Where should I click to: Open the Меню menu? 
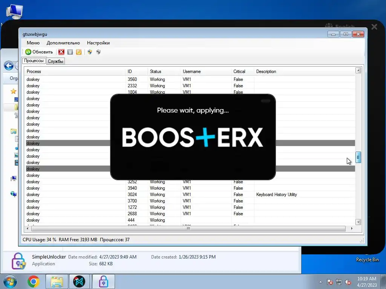pos(33,43)
